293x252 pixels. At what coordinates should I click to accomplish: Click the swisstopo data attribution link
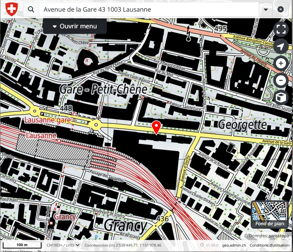(x=279, y=236)
